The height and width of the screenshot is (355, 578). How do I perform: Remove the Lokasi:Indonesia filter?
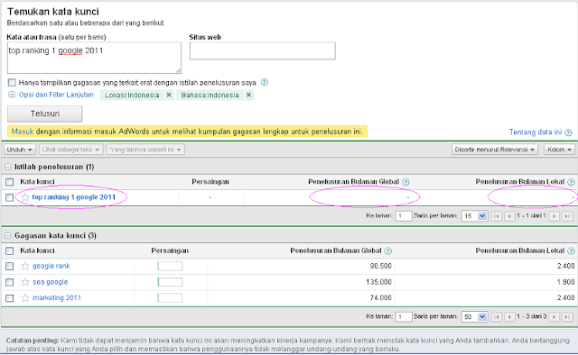coord(169,95)
